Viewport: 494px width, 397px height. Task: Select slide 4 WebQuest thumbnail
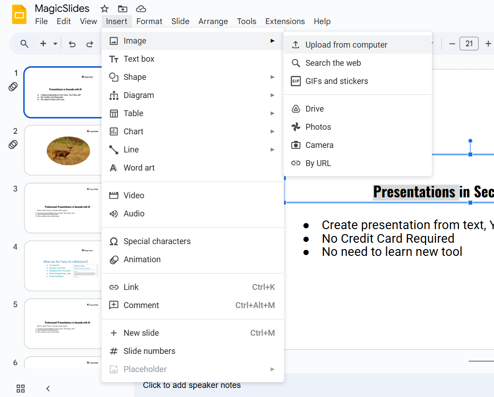pos(63,266)
